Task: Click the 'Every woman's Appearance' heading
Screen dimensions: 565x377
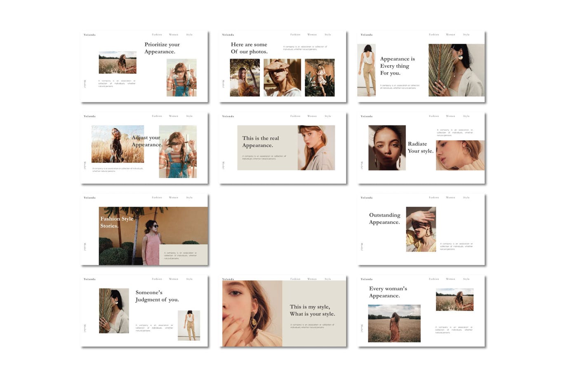Action: tap(388, 292)
